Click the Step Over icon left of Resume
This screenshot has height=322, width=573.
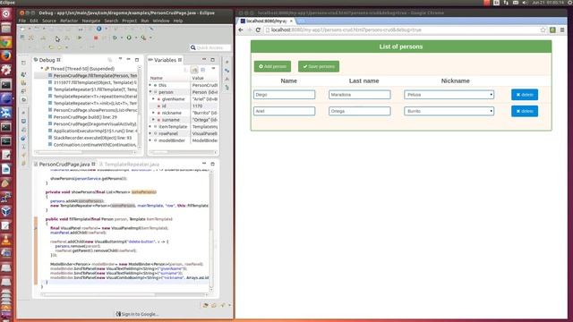pos(67,38)
